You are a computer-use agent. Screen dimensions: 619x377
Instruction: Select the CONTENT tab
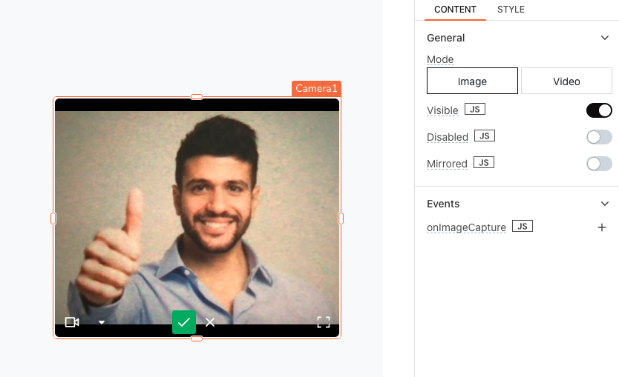pyautogui.click(x=455, y=10)
